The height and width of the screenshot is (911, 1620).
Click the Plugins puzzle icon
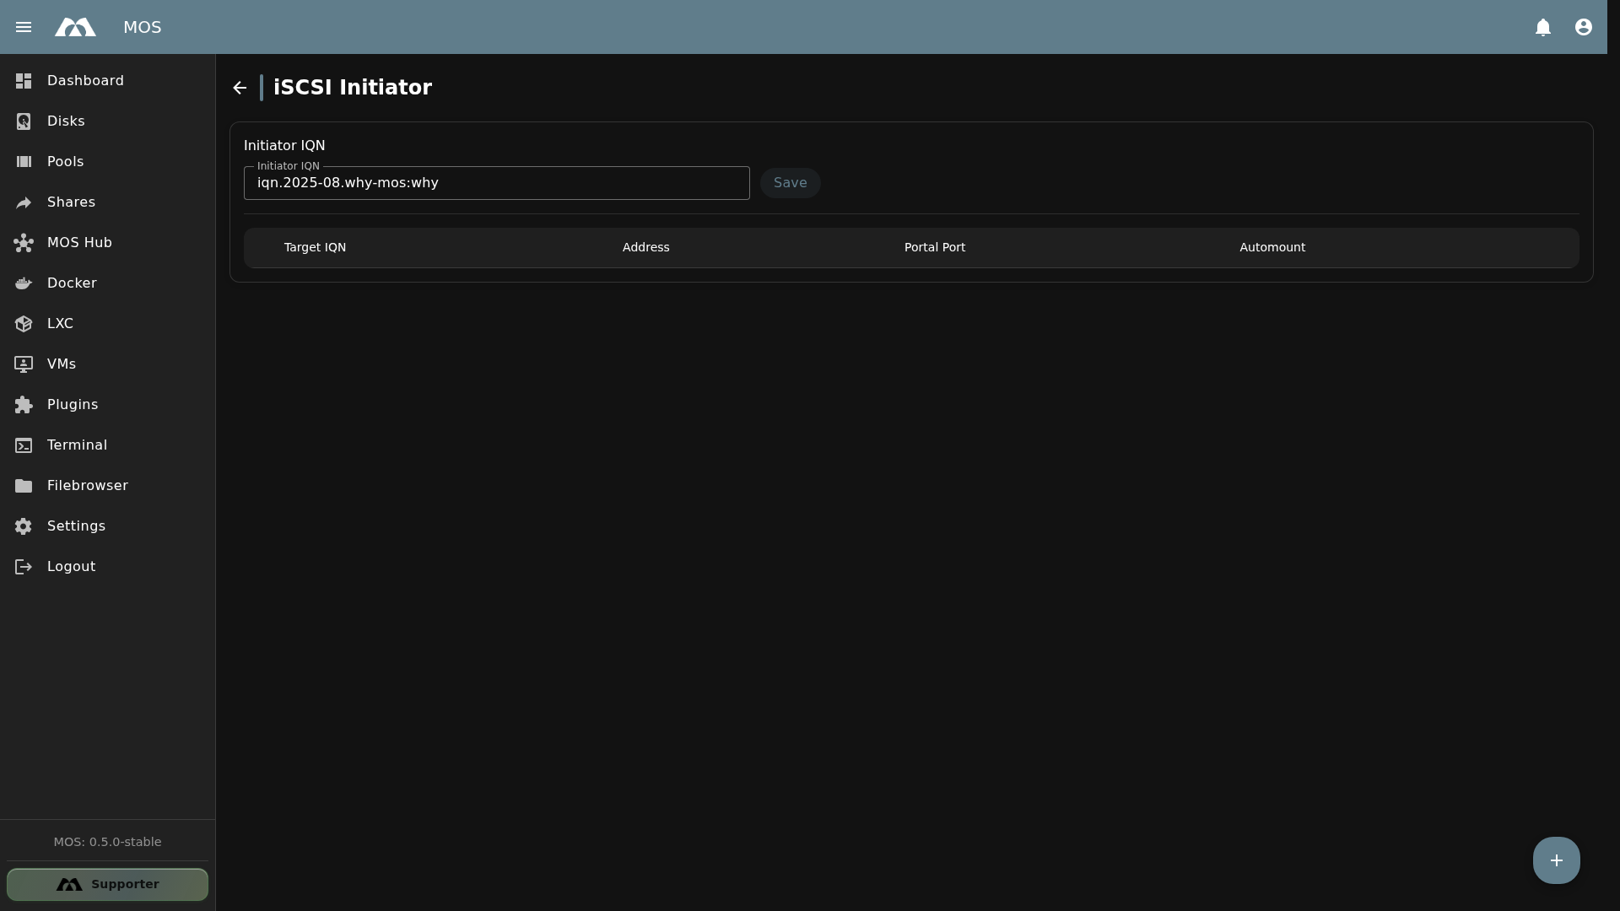(x=24, y=405)
